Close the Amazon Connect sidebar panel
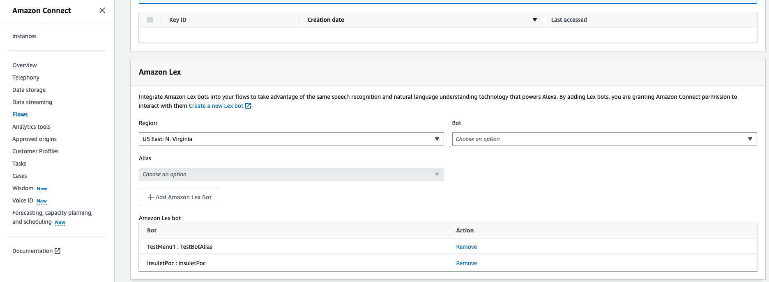Viewport: 769px width, 282px height. [x=102, y=10]
